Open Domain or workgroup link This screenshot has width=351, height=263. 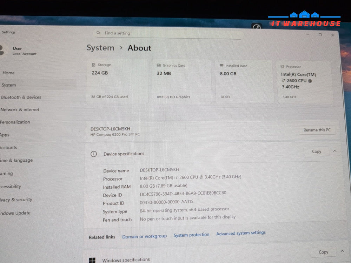coord(144,236)
